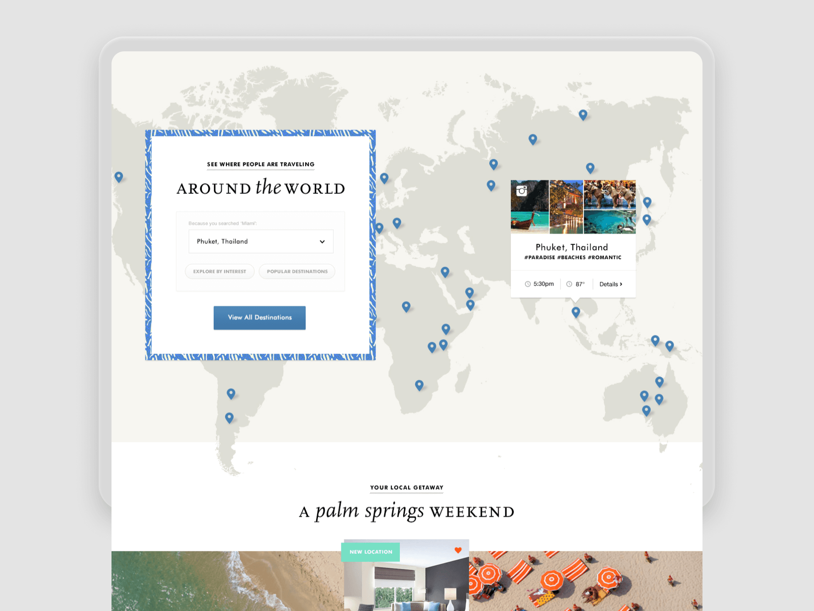Select Explore by Interest pill
This screenshot has height=611, width=814.
[x=220, y=272]
